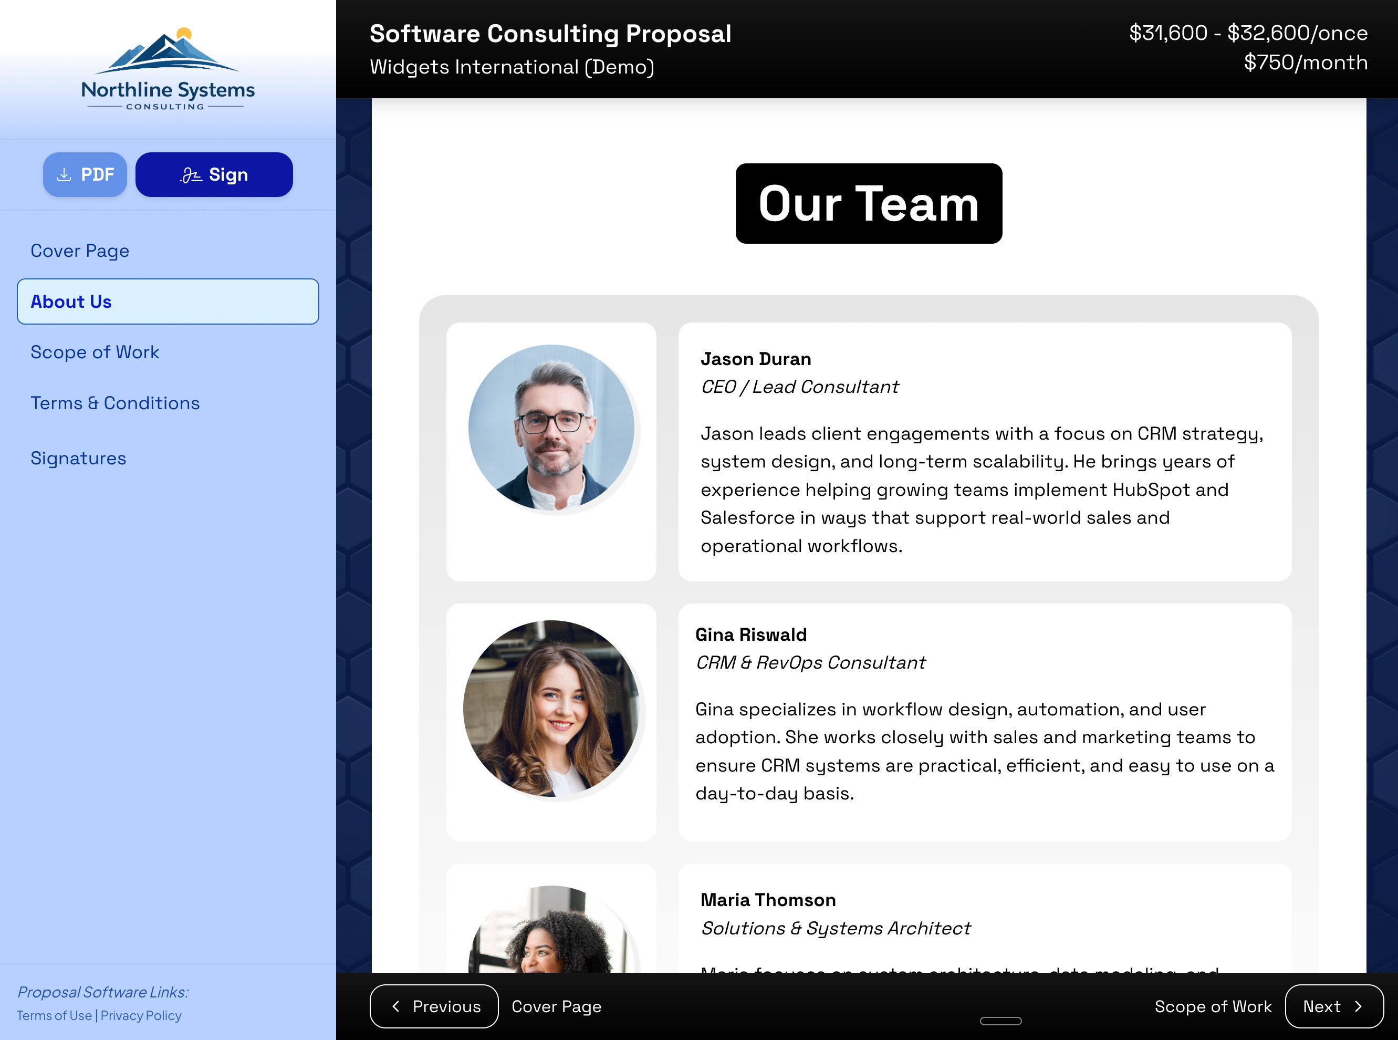The height and width of the screenshot is (1040, 1398).
Task: Click the Terms of Use link
Action: (x=54, y=1015)
